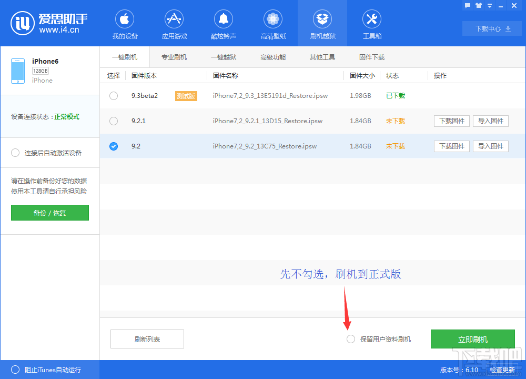526x379 pixels.
Task: Switch to the 专业刷机 tab
Action: [174, 56]
